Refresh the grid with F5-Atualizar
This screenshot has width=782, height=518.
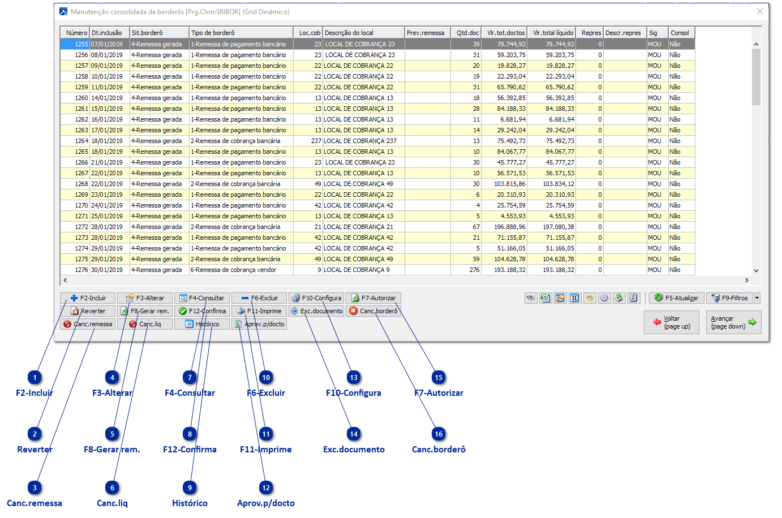click(676, 298)
